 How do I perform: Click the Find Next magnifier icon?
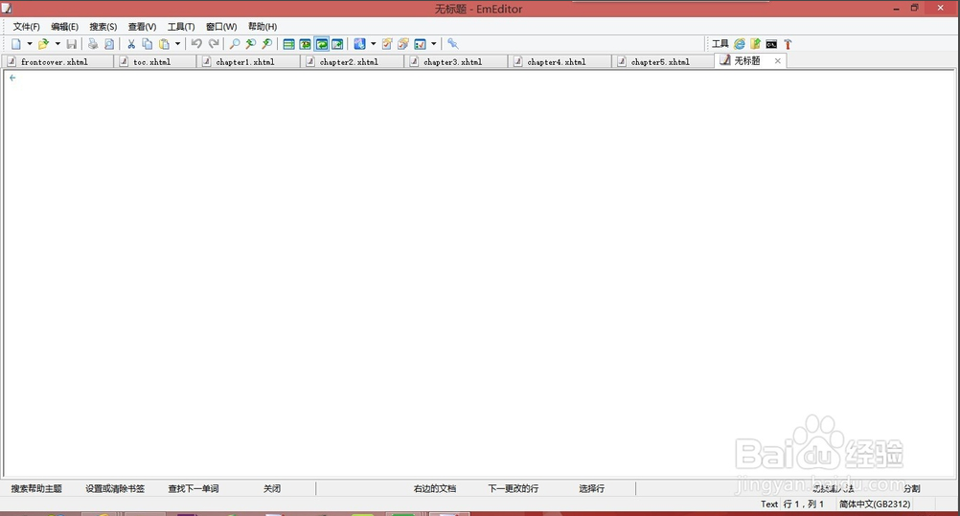coord(250,44)
